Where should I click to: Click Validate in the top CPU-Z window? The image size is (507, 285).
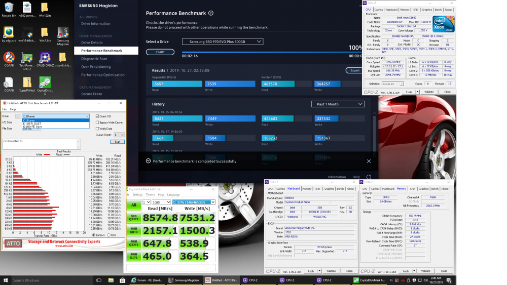(429, 92)
